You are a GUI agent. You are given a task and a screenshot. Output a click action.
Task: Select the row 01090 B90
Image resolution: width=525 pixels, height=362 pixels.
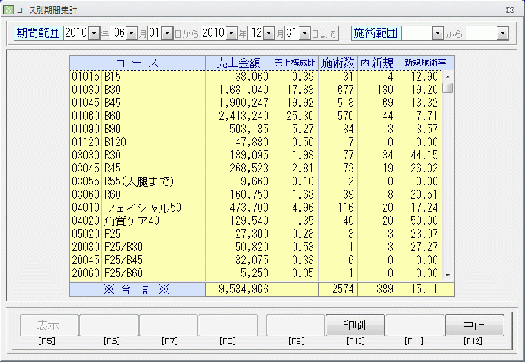click(x=256, y=129)
